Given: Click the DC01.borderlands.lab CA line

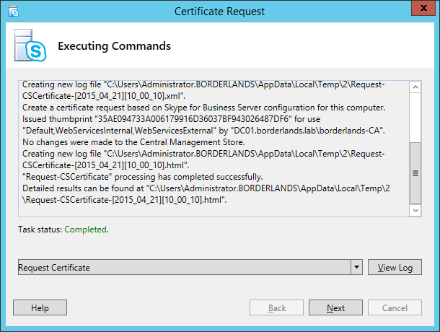Looking at the screenshot, I should (x=203, y=131).
